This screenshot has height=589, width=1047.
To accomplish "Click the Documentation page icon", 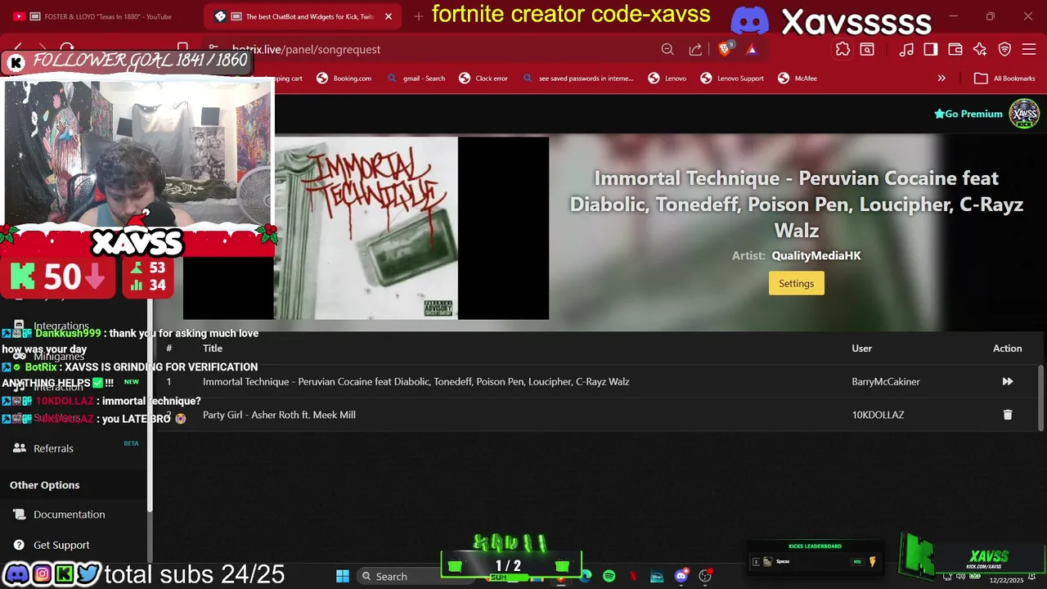I will [x=20, y=515].
